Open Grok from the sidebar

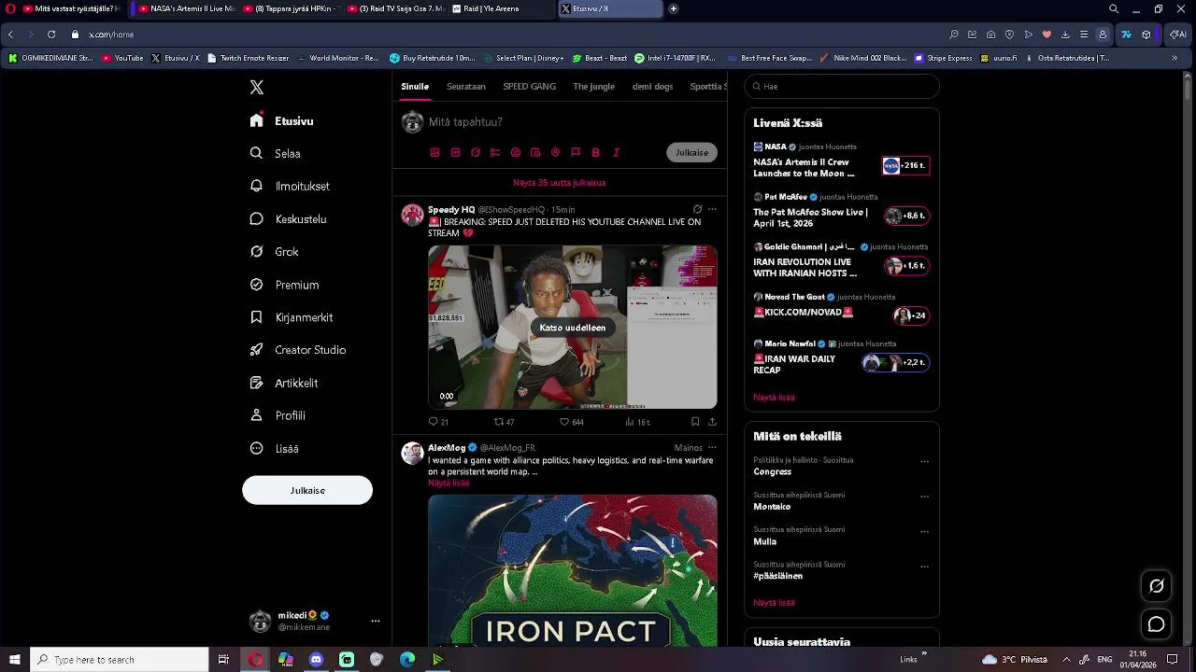(275, 252)
